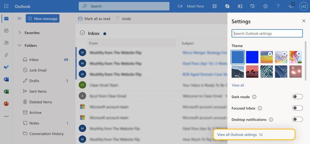Open To Do checkmark in left rail
Screen dimensions: 310x144
click(x=6, y=67)
